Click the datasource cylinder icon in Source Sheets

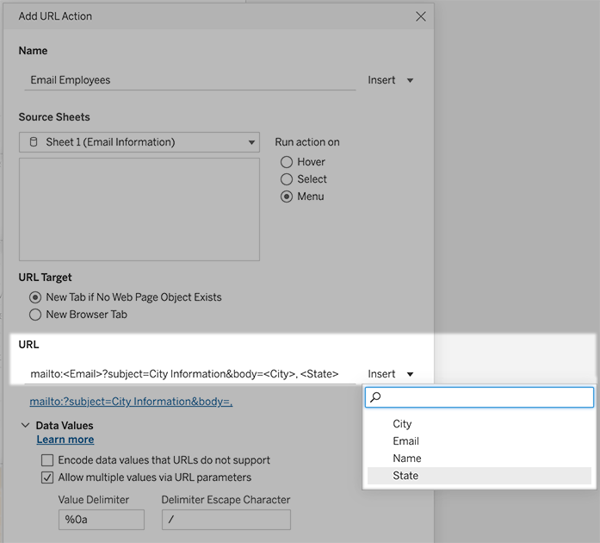tap(34, 142)
